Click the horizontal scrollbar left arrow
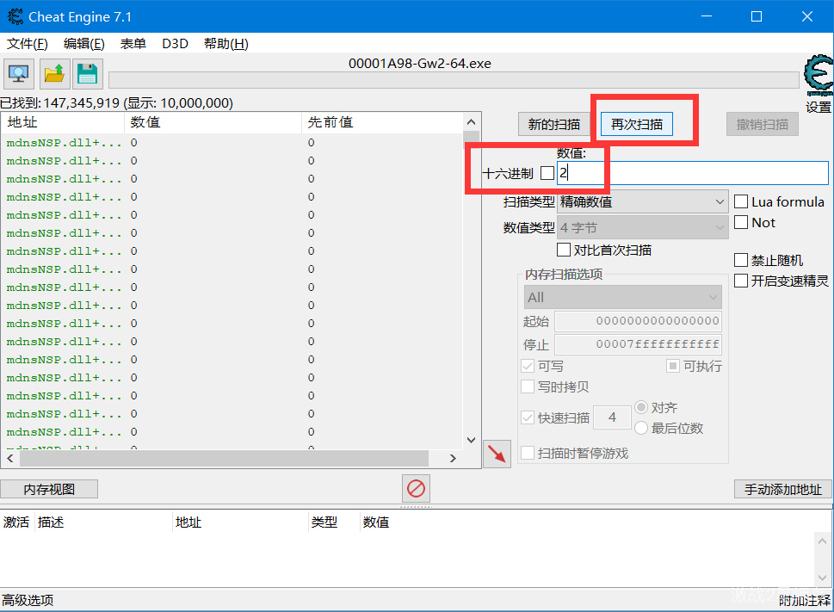This screenshot has width=834, height=612. [10, 458]
